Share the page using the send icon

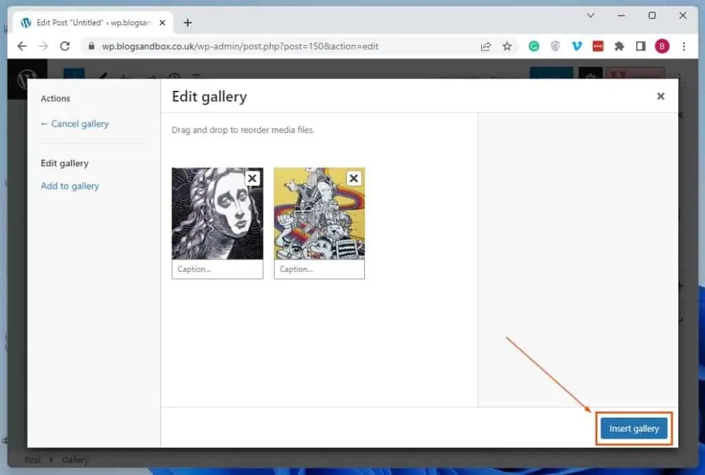tap(485, 45)
